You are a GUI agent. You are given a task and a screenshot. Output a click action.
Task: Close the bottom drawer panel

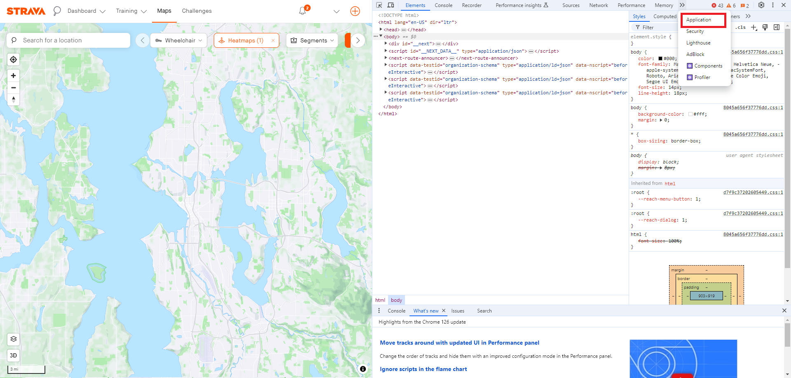(x=784, y=311)
